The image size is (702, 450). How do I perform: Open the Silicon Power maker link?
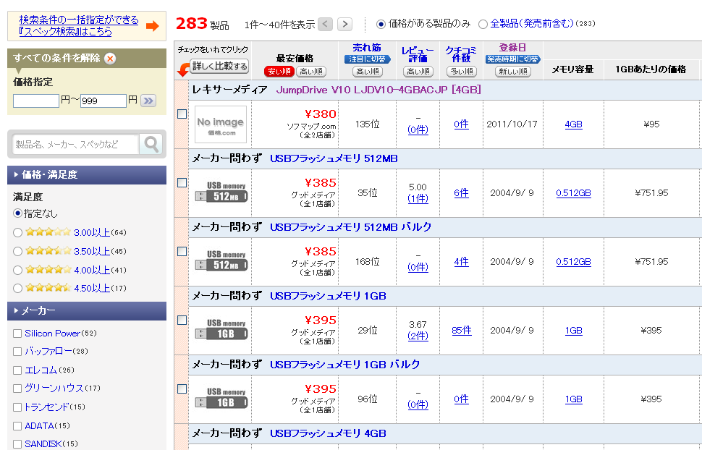[x=52, y=334]
